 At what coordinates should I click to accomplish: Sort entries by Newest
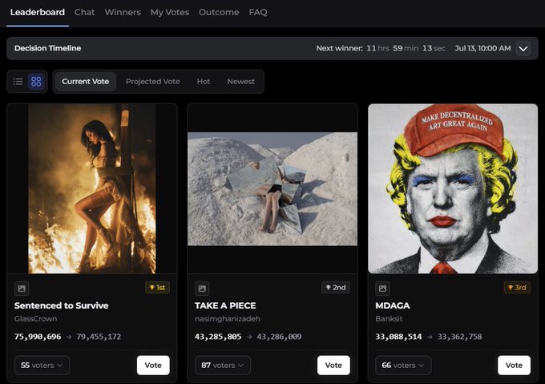(x=241, y=82)
